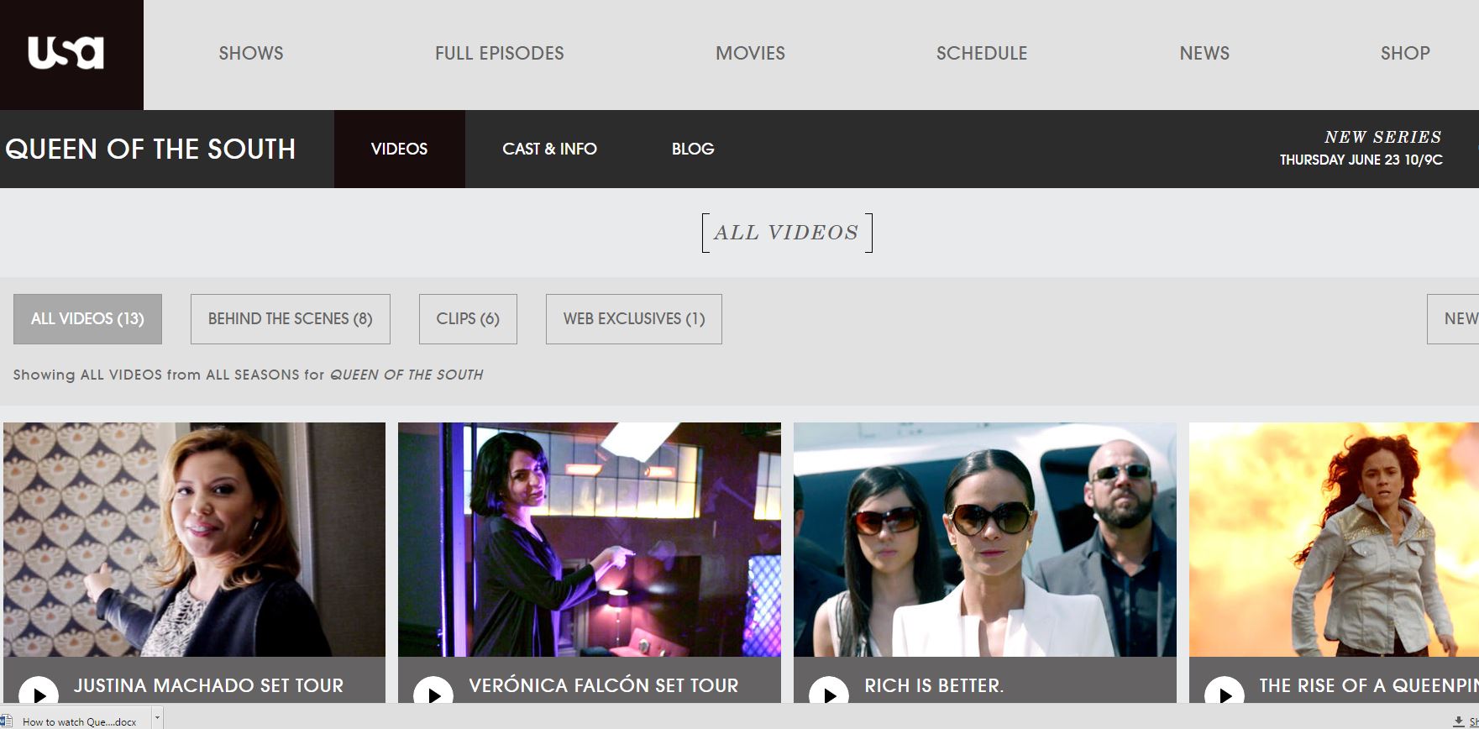Click the Rich Is Better title text
The height and width of the screenshot is (729, 1479).
pos(934,685)
